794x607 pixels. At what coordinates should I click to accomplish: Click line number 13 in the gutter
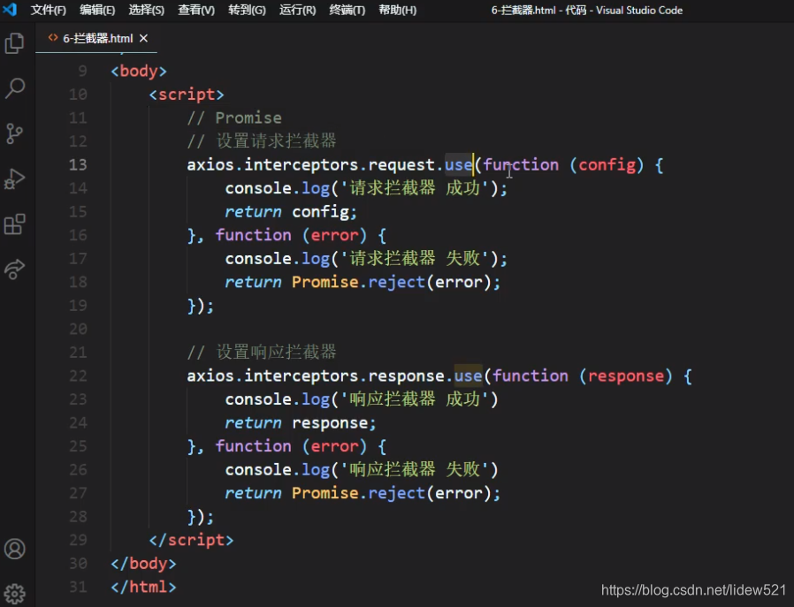78,164
